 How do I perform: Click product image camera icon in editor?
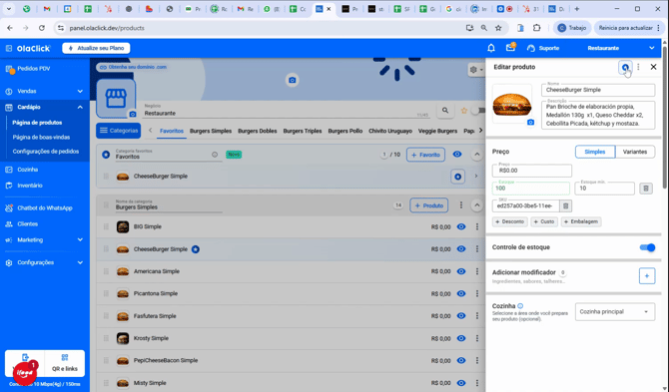pos(530,123)
